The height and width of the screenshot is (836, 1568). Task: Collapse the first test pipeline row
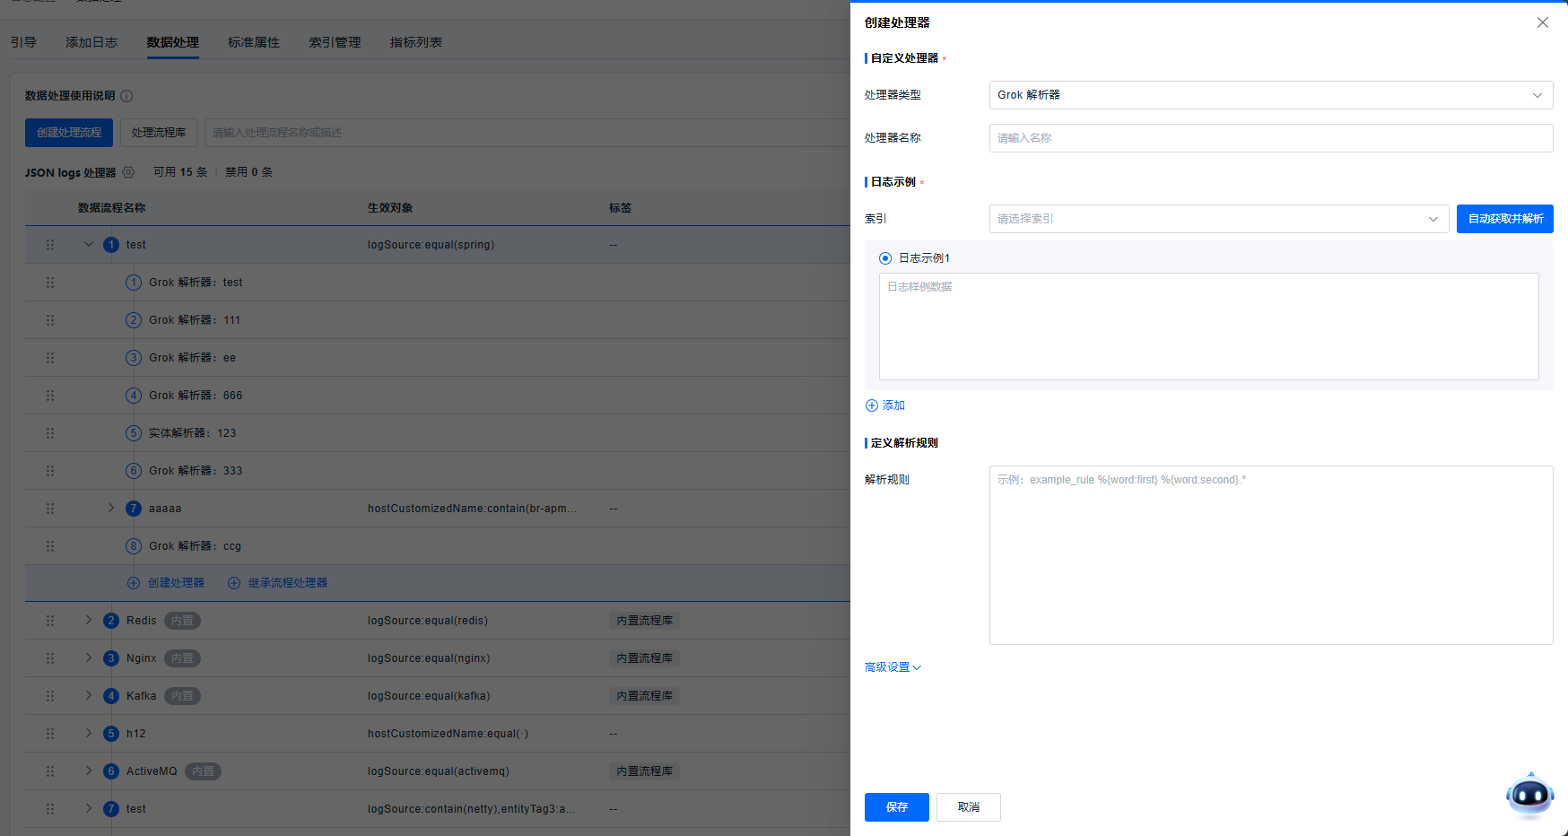click(89, 245)
